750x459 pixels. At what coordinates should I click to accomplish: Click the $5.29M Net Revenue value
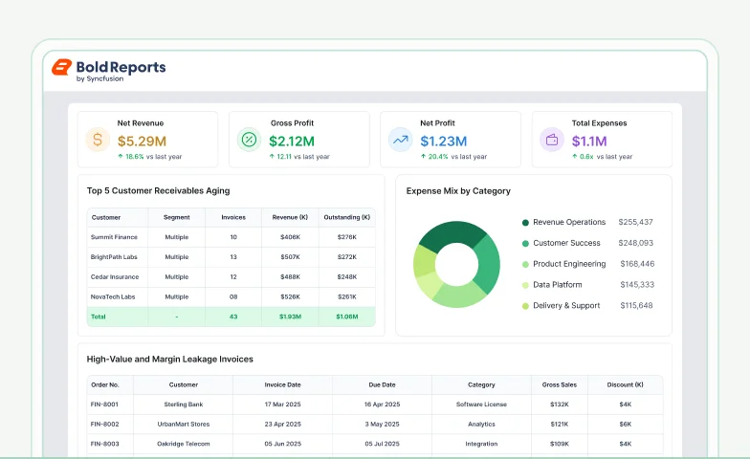coord(142,142)
